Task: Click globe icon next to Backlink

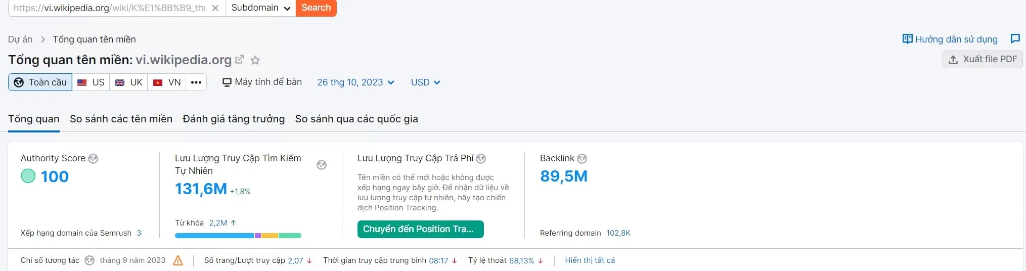Action: [x=582, y=159]
